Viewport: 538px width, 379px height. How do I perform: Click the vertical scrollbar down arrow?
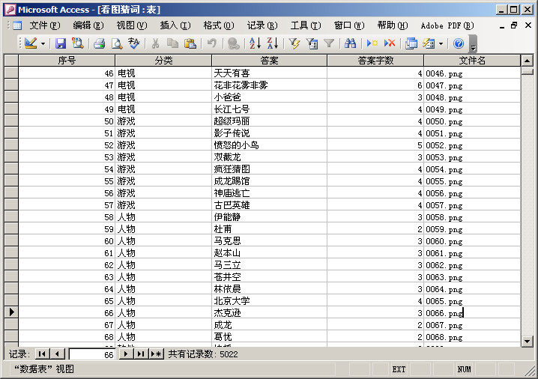527,341
